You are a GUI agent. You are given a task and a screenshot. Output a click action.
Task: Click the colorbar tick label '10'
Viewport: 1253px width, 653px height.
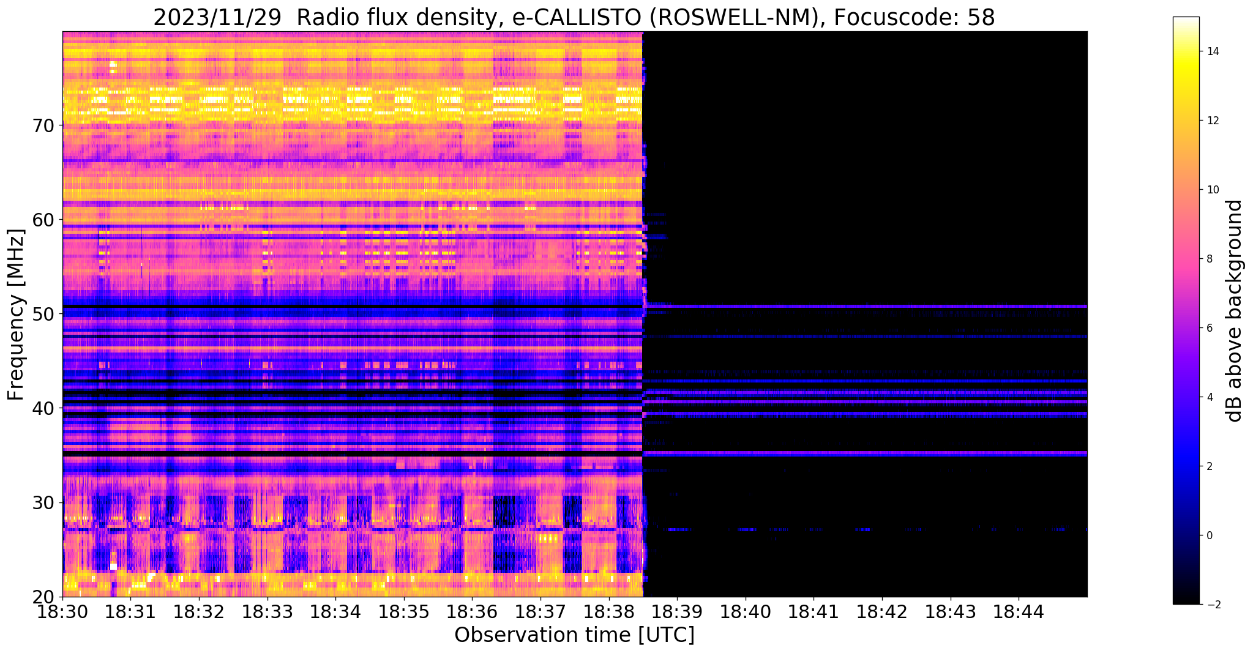(x=1212, y=190)
